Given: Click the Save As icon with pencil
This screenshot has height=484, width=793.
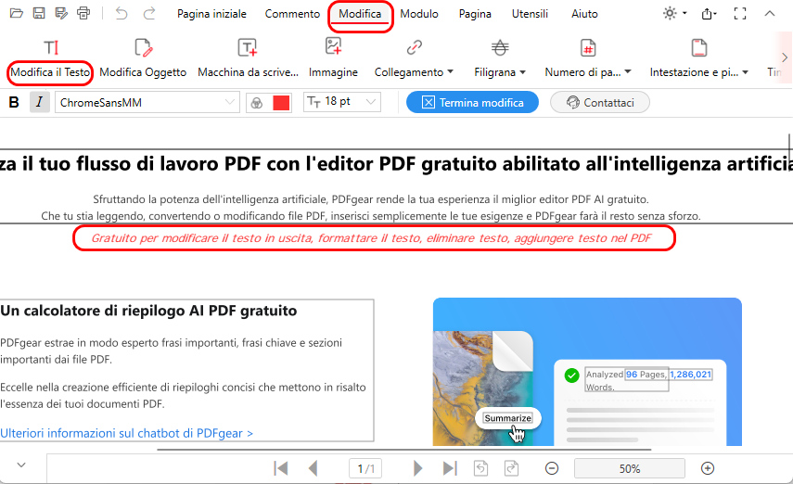Looking at the screenshot, I should tap(62, 14).
